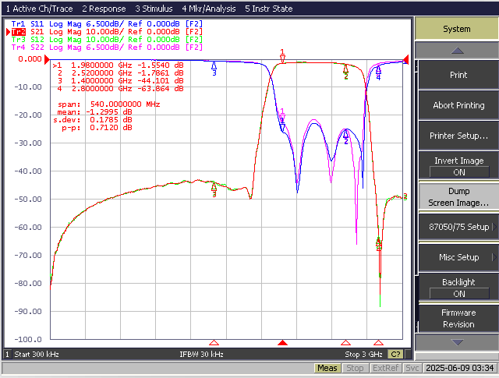Open the Response menu
The width and height of the screenshot is (499, 378).
104,9
